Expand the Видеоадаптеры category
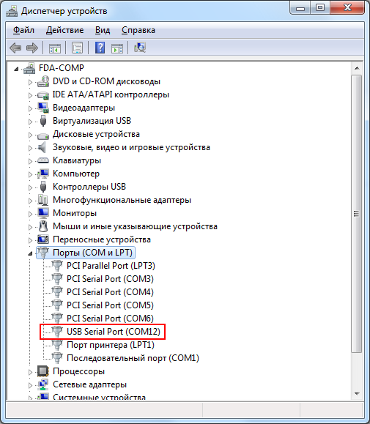 point(30,108)
